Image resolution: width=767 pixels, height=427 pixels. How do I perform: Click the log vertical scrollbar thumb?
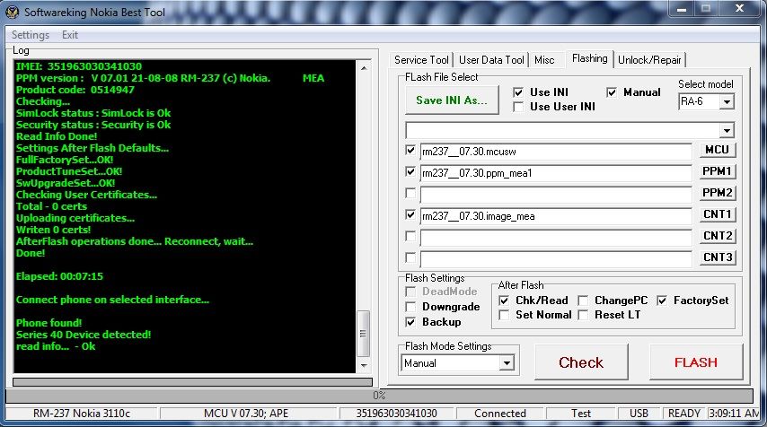pyautogui.click(x=364, y=333)
